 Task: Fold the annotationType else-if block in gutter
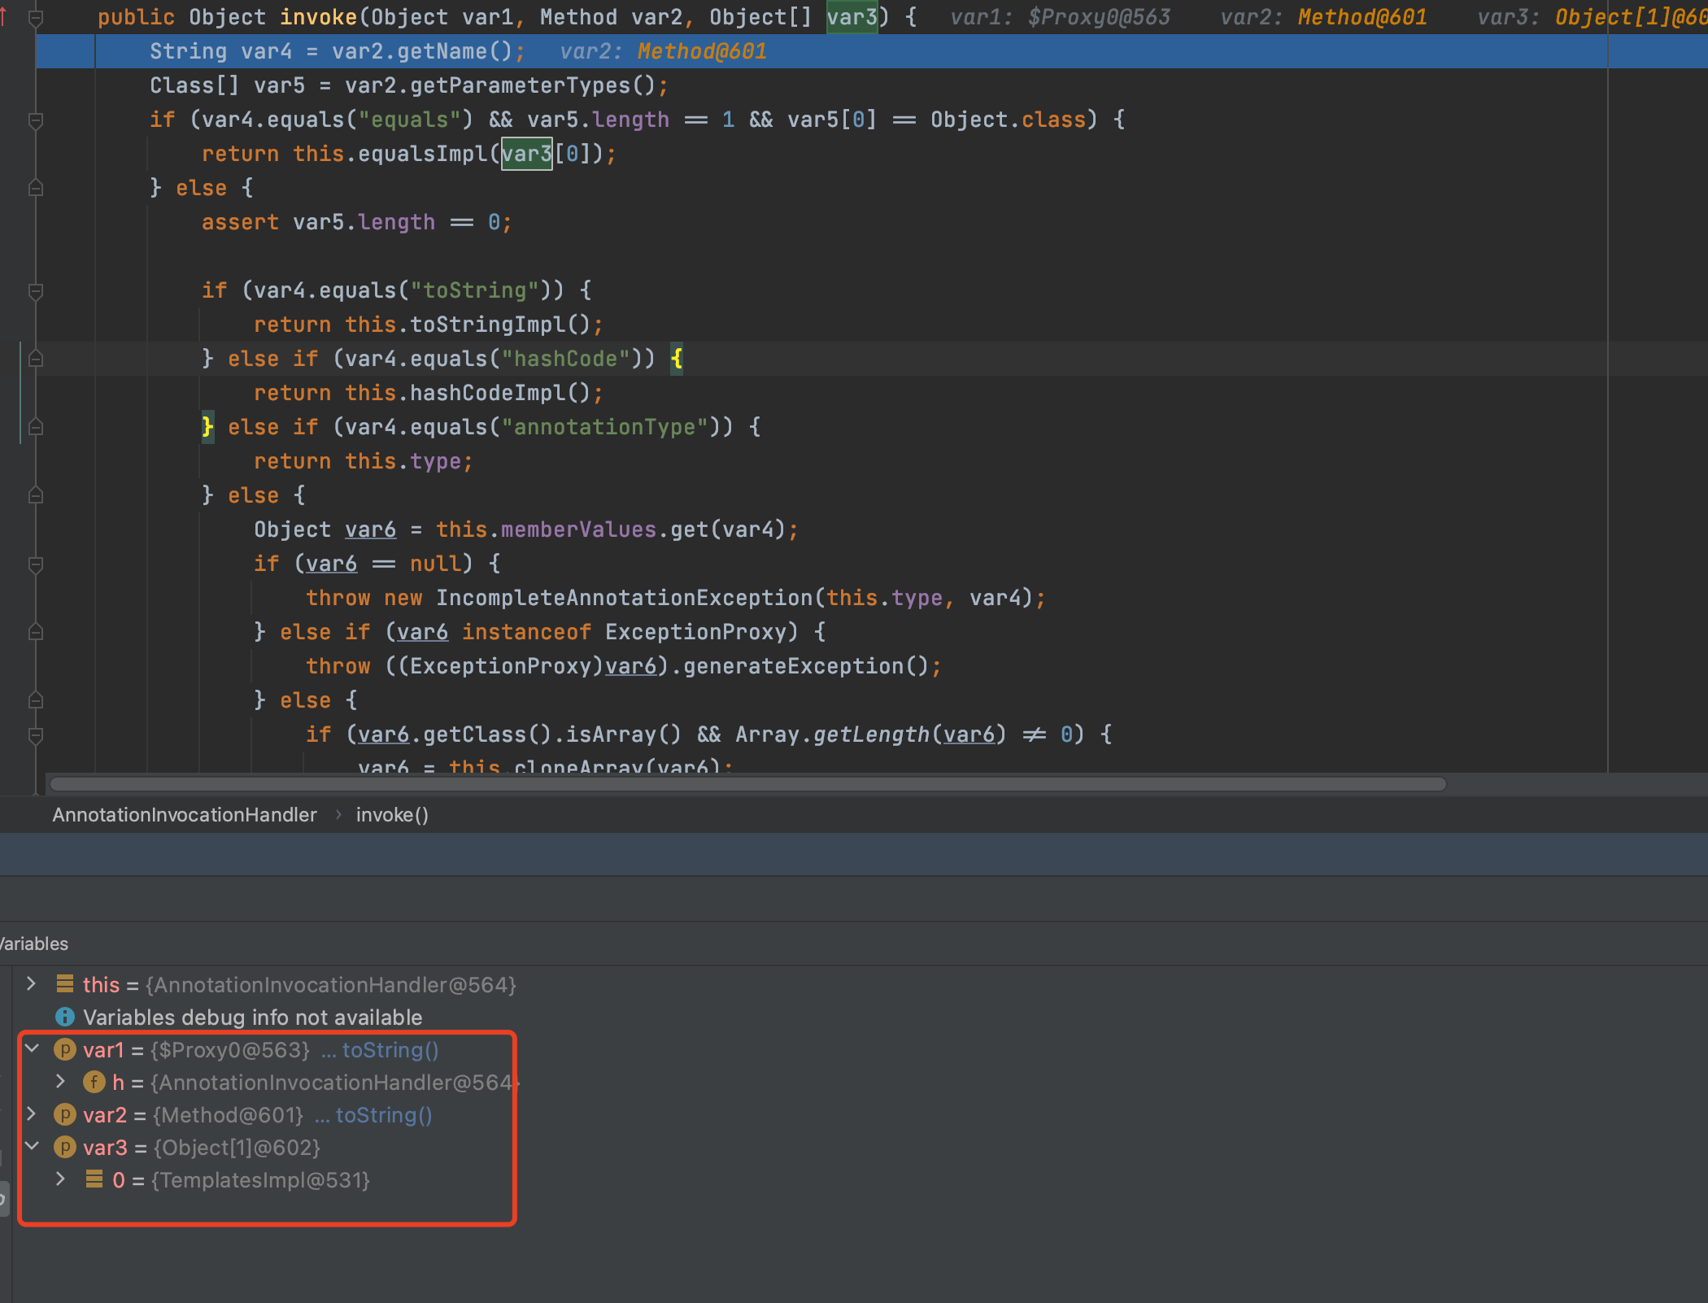click(36, 427)
